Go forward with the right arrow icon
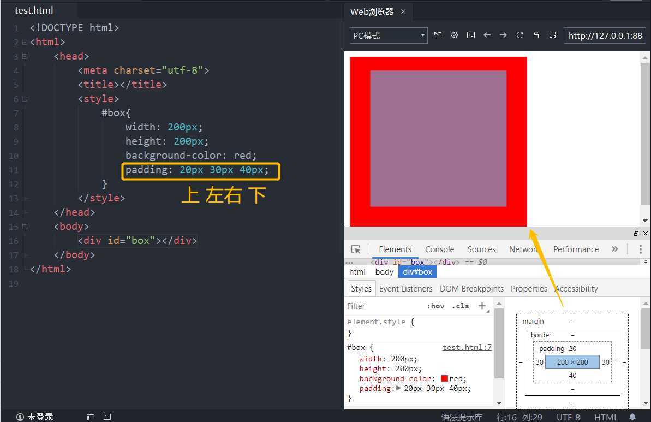 [x=503, y=35]
